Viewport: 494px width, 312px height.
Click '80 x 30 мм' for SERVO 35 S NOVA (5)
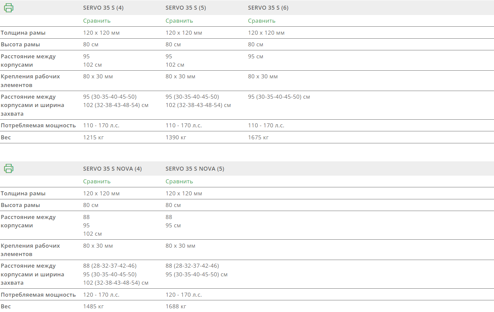tap(180, 246)
